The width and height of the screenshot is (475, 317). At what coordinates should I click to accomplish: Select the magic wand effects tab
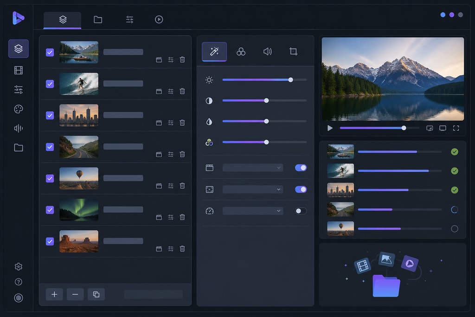click(214, 52)
